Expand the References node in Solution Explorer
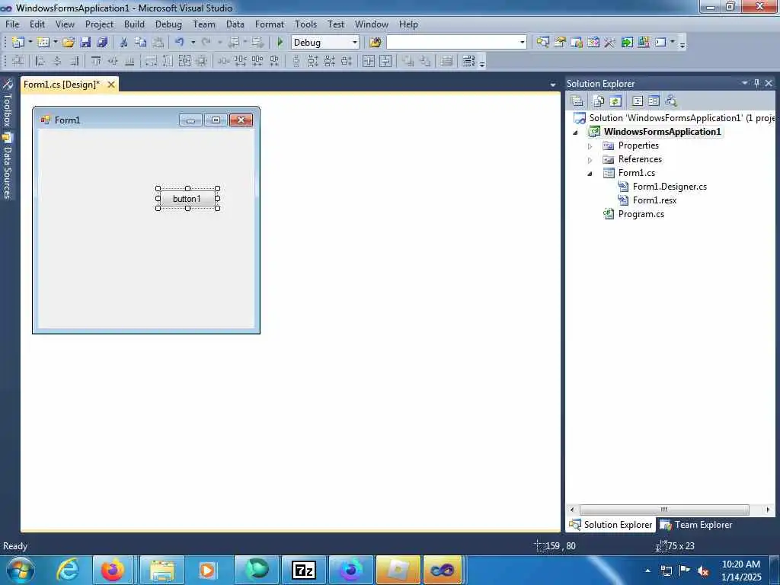This screenshot has width=780, height=585. 590,160
